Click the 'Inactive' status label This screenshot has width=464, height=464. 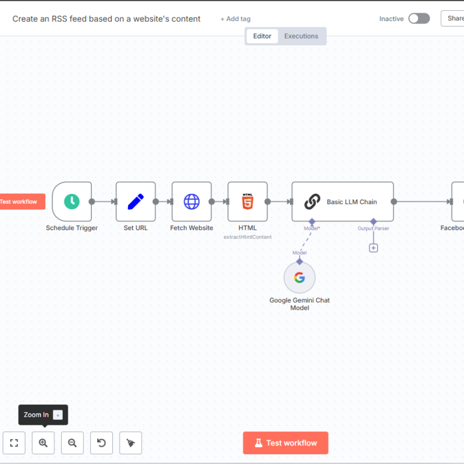(391, 19)
